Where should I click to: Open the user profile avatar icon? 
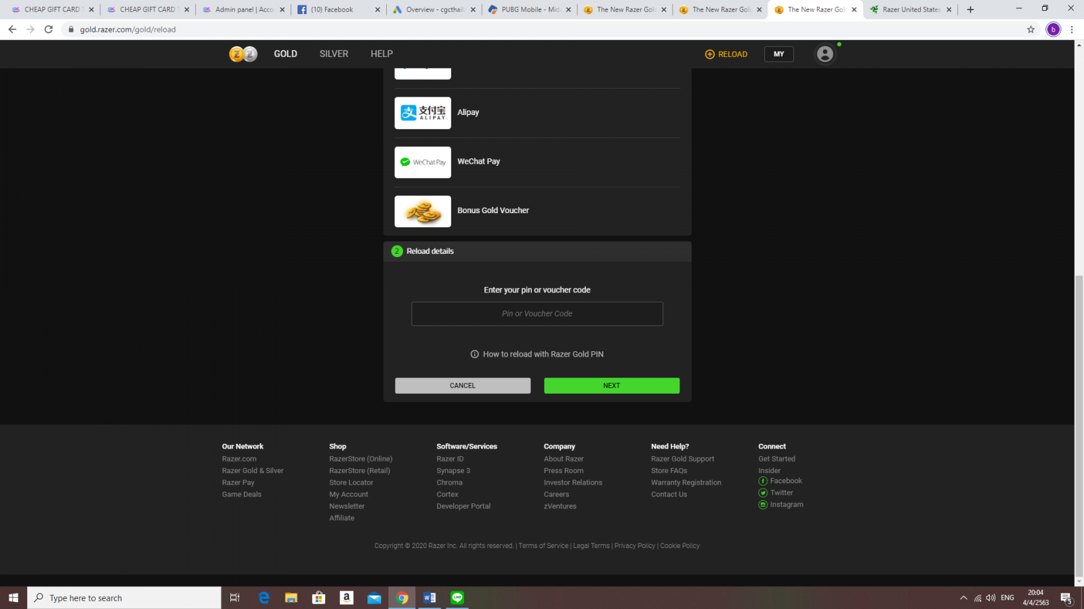825,54
